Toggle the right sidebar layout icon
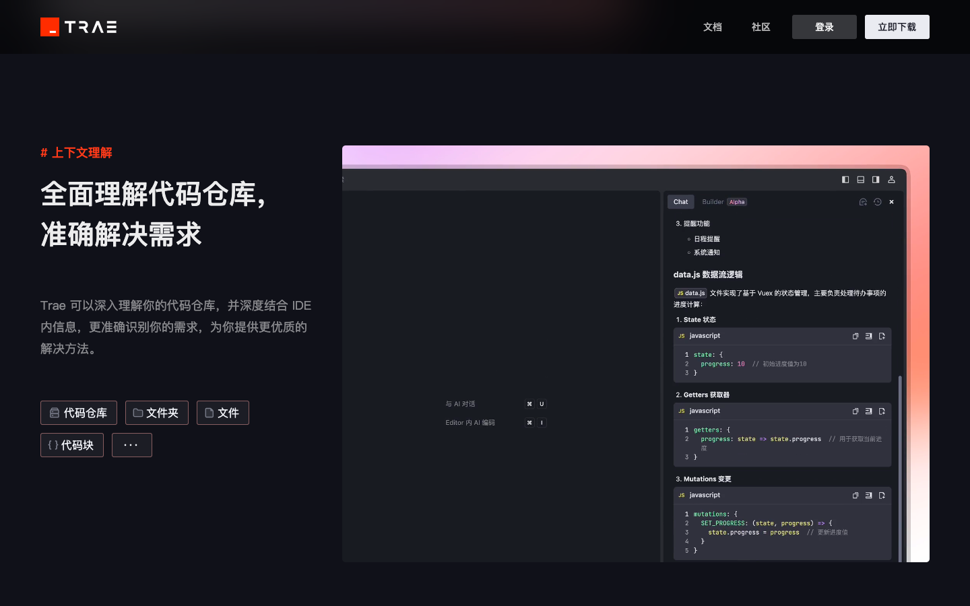The height and width of the screenshot is (606, 970). (876, 180)
